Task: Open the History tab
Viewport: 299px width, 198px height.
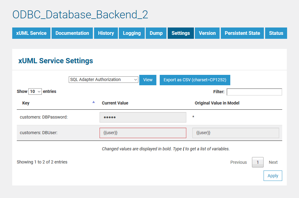Action: pyautogui.click(x=106, y=33)
